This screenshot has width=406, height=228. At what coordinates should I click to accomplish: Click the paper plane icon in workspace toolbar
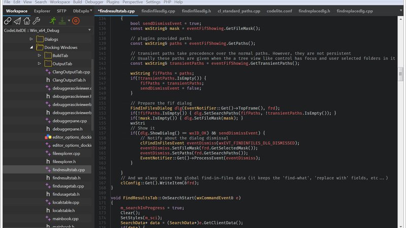(x=17, y=21)
